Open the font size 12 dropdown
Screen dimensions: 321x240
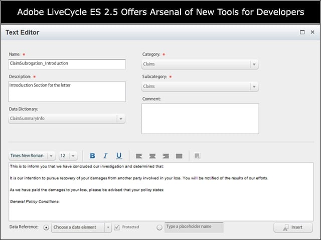point(68,155)
